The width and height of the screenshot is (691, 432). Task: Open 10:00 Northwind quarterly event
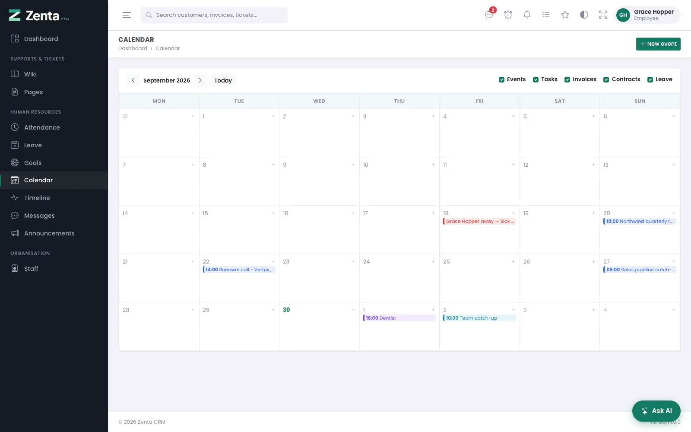pyautogui.click(x=640, y=221)
